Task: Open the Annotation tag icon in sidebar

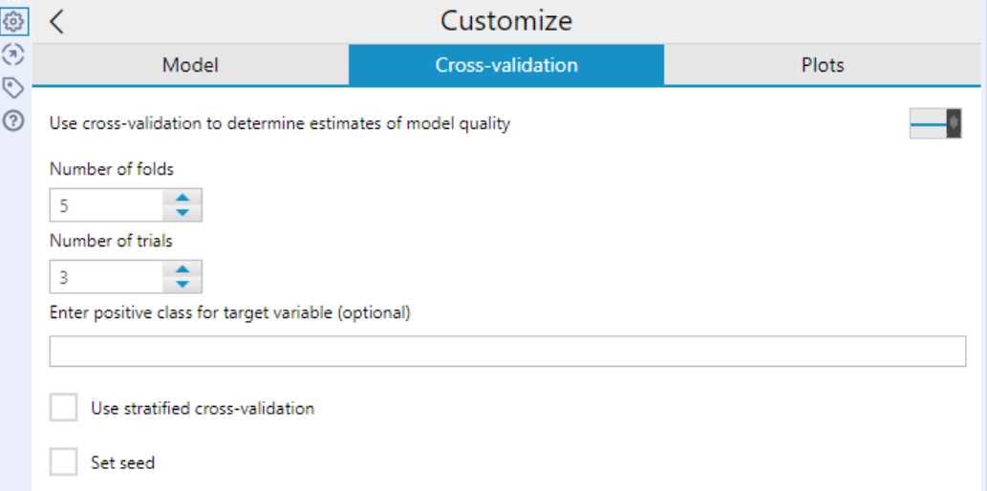Action: coord(13,88)
